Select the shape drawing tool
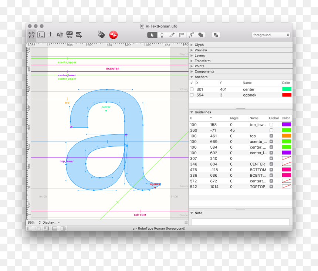The image size is (318, 271). (200, 35)
